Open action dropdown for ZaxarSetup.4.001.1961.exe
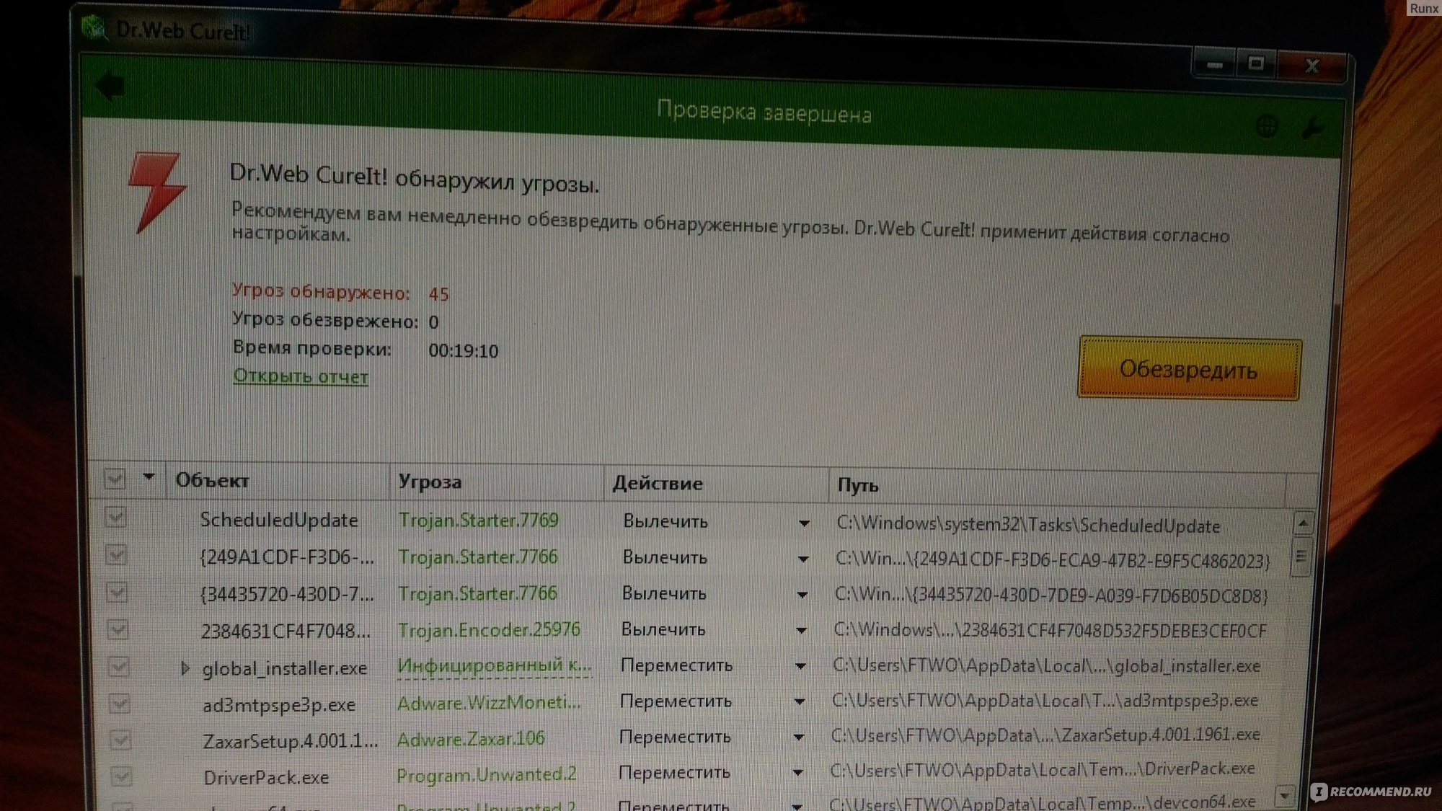The image size is (1442, 811). coord(799,737)
